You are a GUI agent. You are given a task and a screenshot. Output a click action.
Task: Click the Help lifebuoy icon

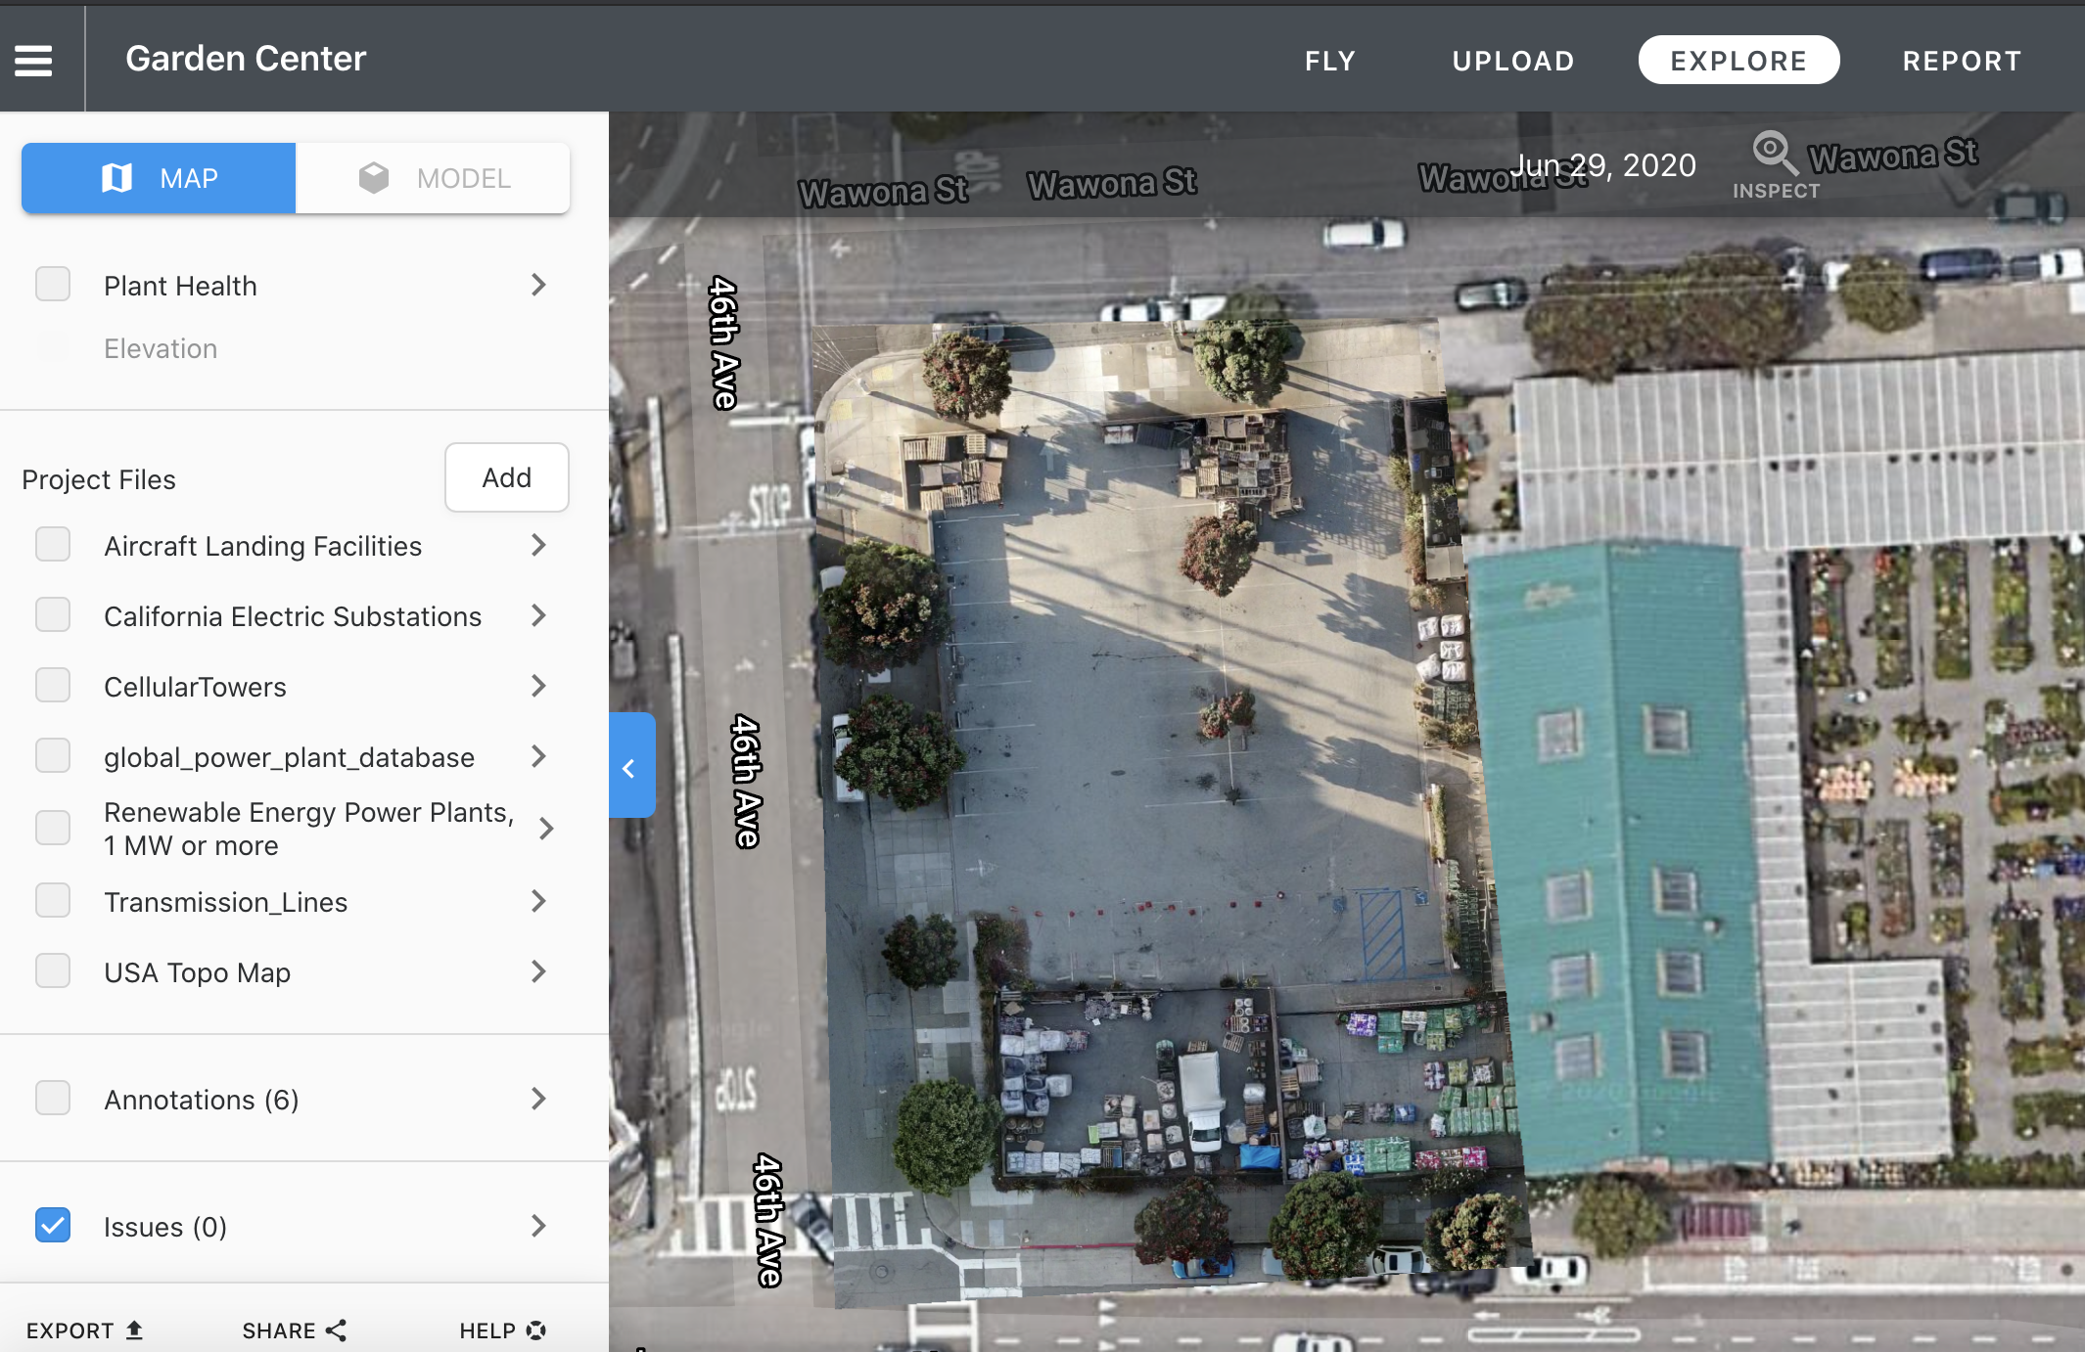click(x=535, y=1329)
